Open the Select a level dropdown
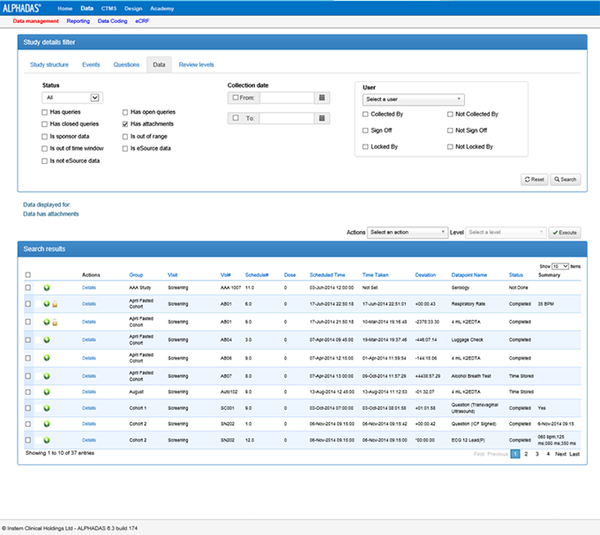 [x=506, y=233]
